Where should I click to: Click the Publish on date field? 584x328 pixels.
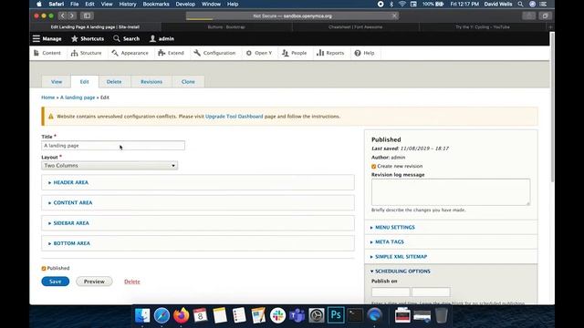pos(391,292)
